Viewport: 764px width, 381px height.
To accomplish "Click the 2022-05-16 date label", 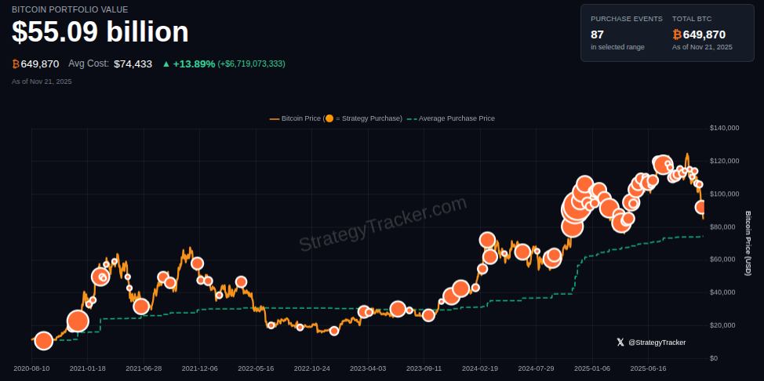I will tap(256, 368).
